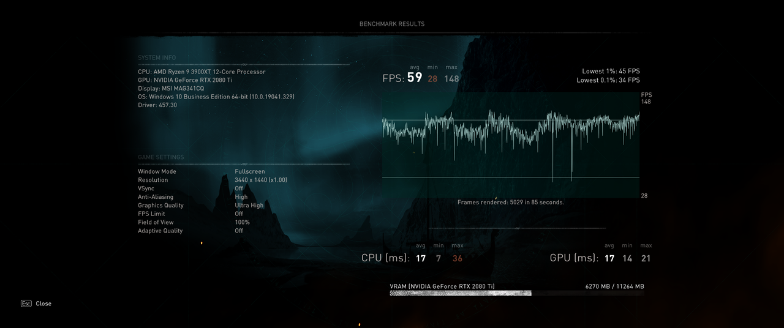Viewport: 784px width, 328px height.
Task: Click the Resolution label
Action: 153,180
